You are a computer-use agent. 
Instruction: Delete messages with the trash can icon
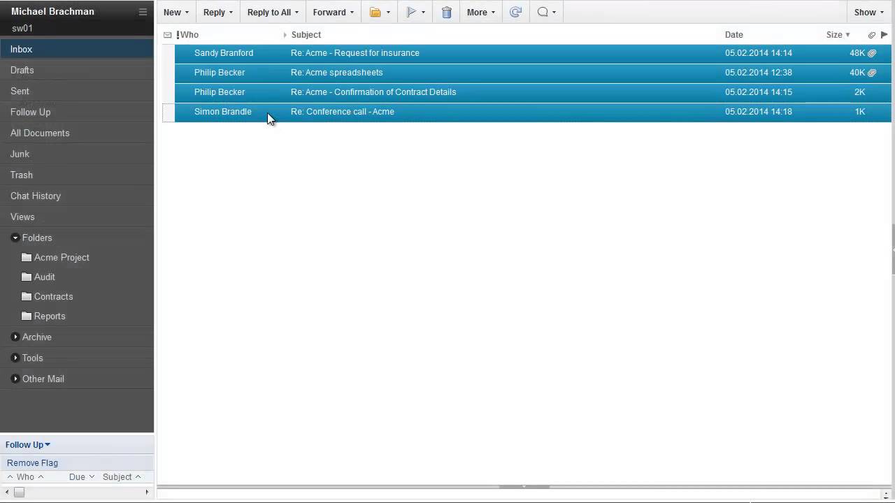pos(447,12)
